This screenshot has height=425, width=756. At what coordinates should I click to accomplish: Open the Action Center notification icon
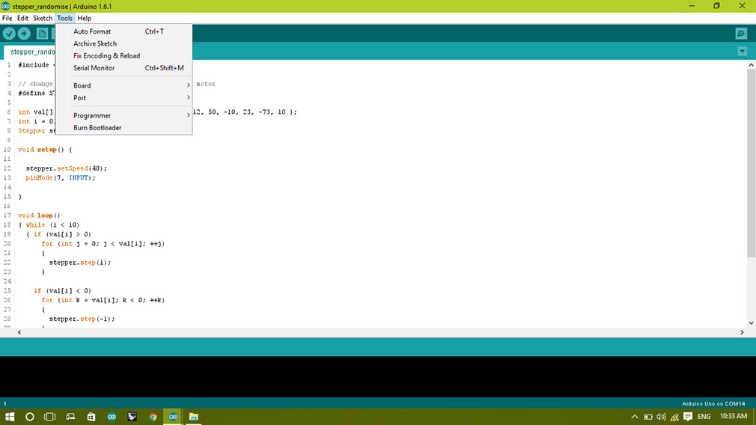(x=688, y=417)
